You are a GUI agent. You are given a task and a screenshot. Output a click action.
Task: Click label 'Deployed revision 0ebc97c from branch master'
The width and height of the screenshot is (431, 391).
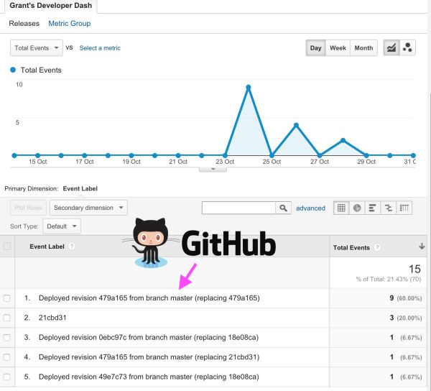(149, 337)
